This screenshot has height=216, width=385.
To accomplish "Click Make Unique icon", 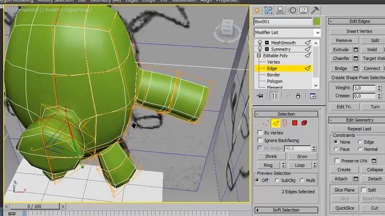I will coord(289,96).
